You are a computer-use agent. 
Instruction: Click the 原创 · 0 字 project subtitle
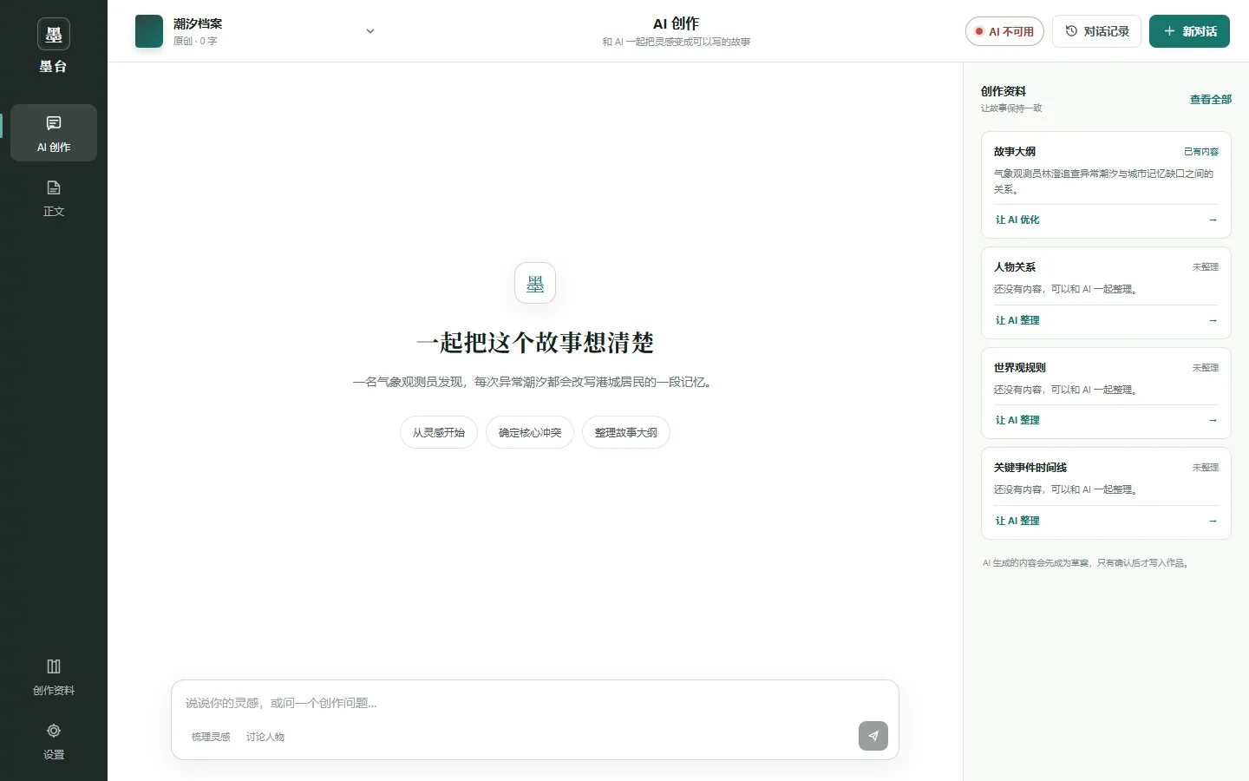195,41
